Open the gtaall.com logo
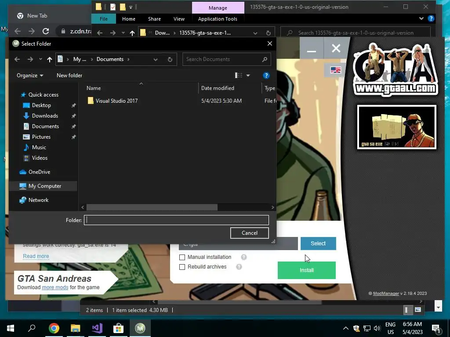The image size is (450, 337). pyautogui.click(x=395, y=70)
